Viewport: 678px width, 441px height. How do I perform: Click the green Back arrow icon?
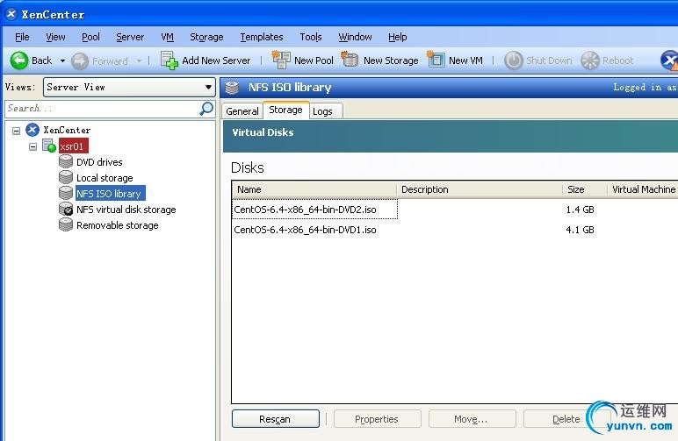pyautogui.click(x=19, y=60)
